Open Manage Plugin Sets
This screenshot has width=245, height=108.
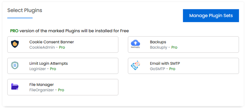coord(211,16)
